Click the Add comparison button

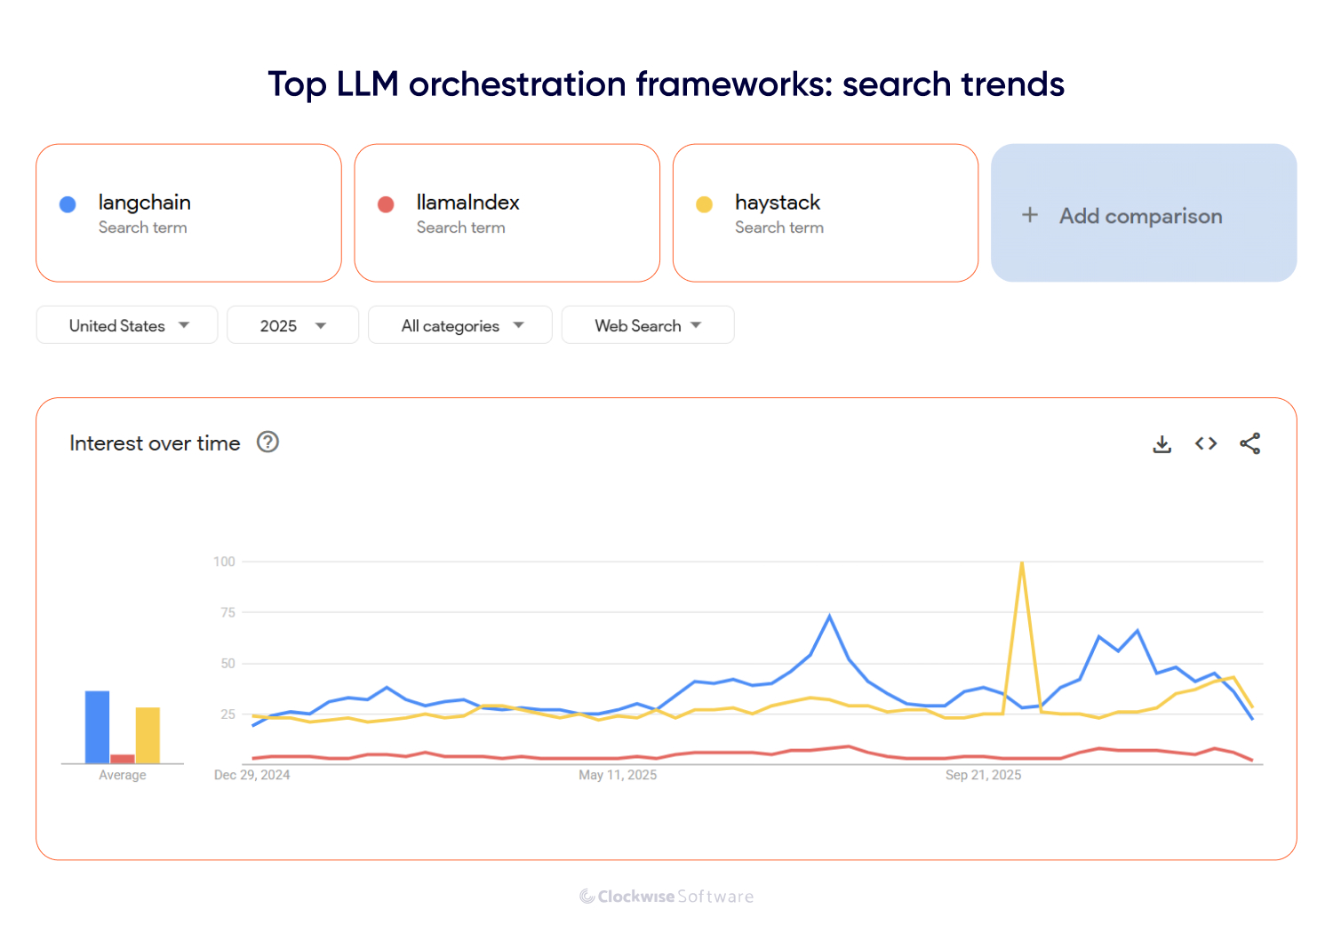pyautogui.click(x=1144, y=214)
